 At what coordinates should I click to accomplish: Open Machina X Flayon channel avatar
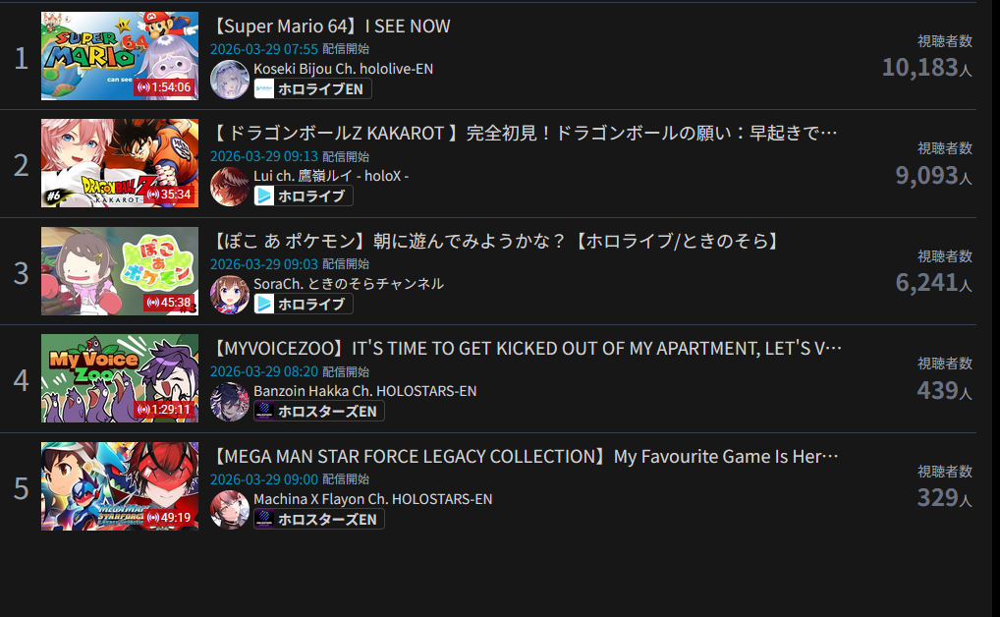click(230, 509)
